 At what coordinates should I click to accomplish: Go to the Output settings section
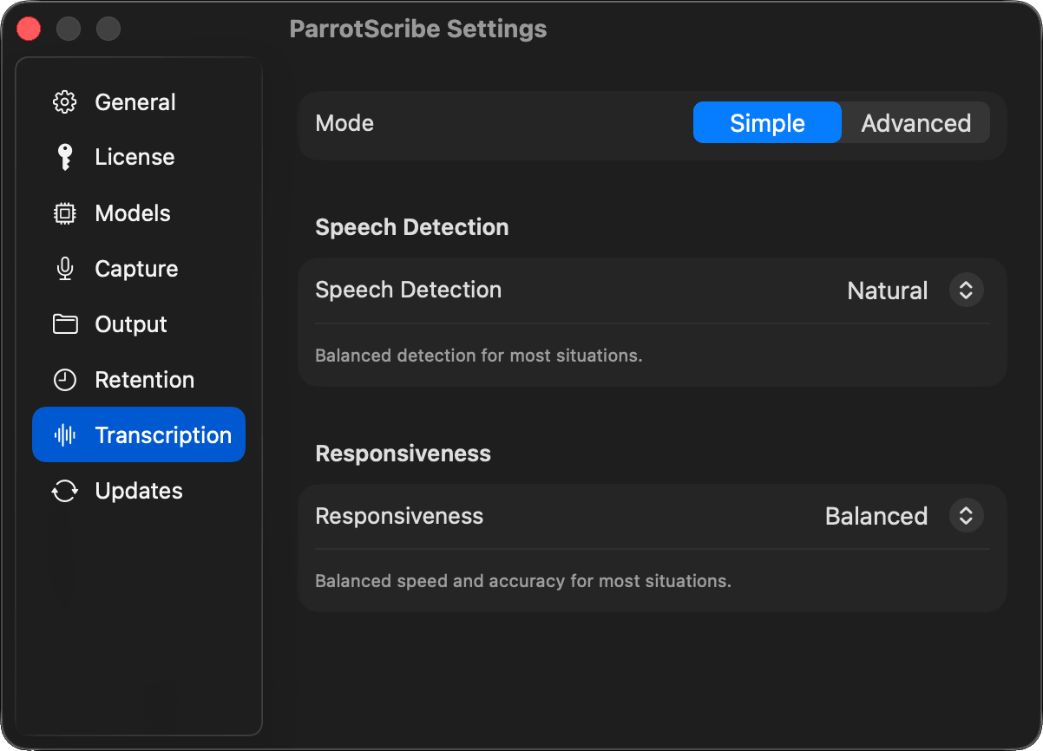coord(131,324)
